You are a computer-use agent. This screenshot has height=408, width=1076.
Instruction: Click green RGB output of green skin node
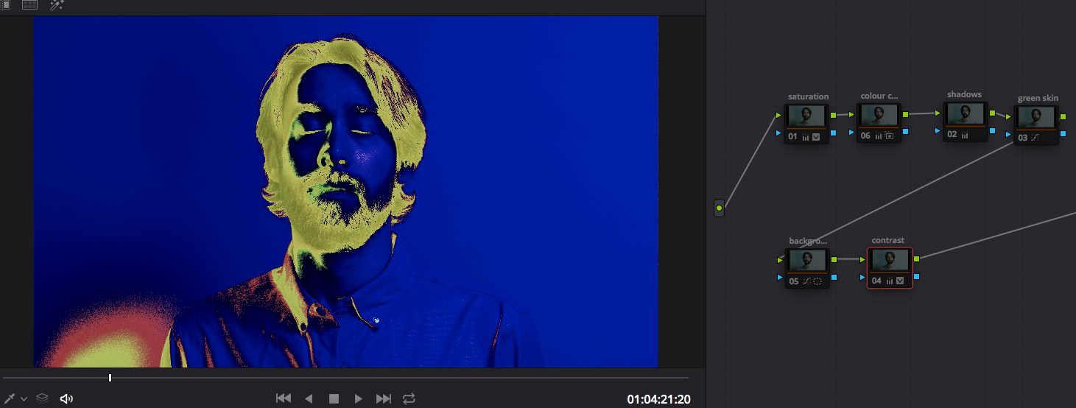click(1063, 116)
